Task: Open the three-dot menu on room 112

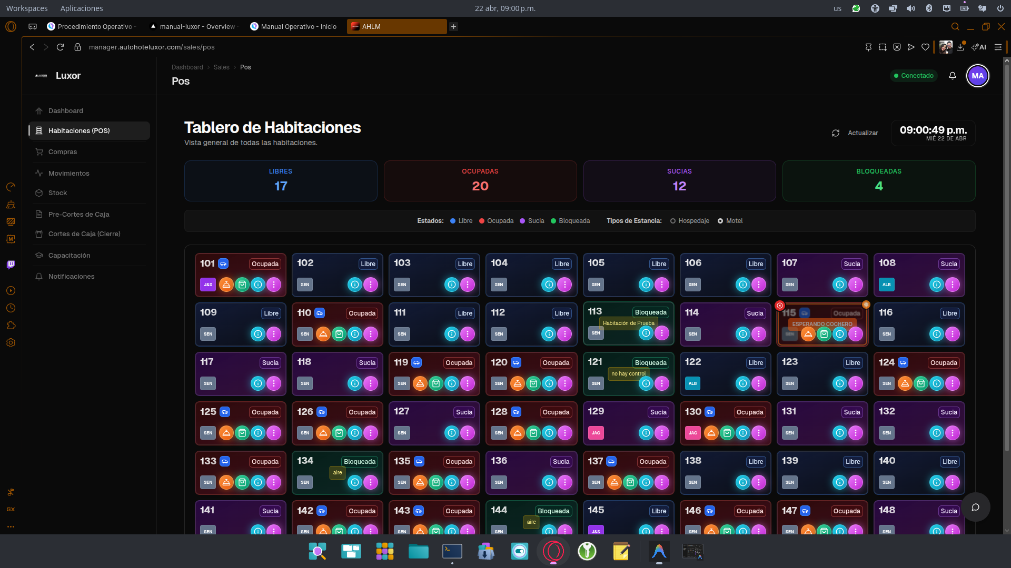Action: (x=565, y=334)
